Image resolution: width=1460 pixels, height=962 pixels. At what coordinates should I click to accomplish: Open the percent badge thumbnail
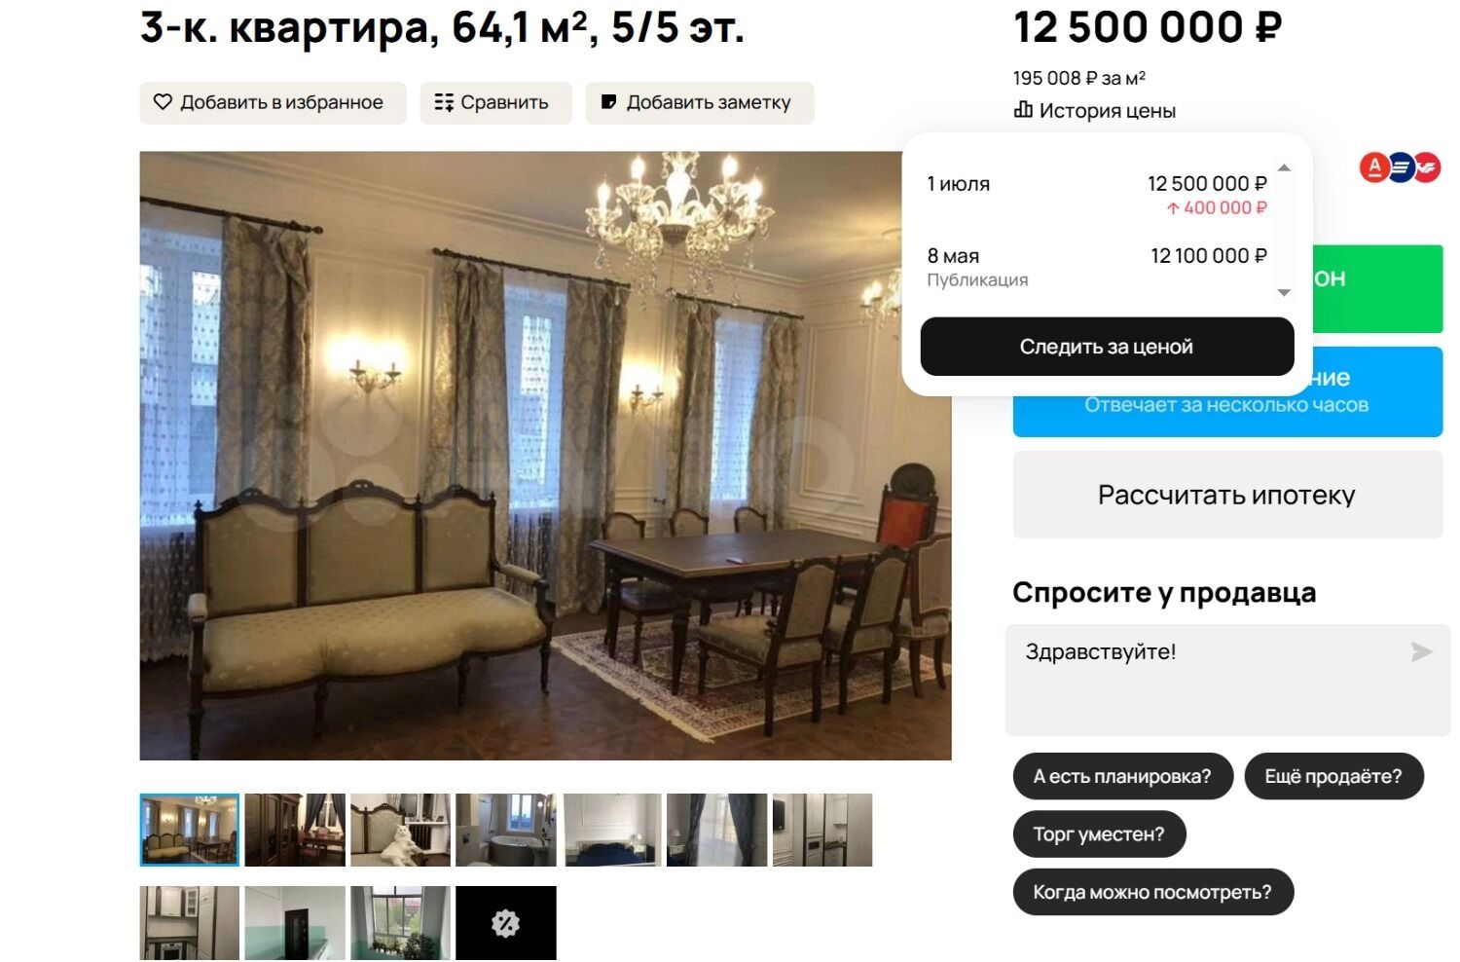coord(506,923)
